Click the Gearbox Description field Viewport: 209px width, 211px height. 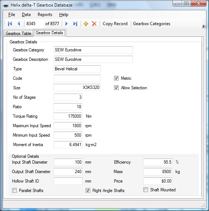[93, 59]
